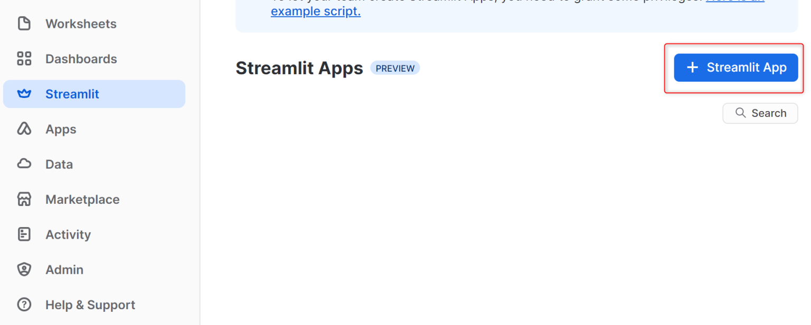811x325 pixels.
Task: Open the Data cloud icon
Action: [24, 164]
